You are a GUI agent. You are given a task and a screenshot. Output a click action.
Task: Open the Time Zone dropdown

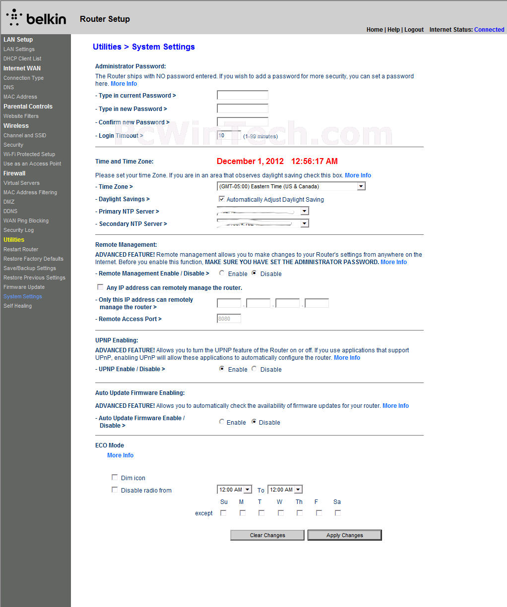click(291, 186)
